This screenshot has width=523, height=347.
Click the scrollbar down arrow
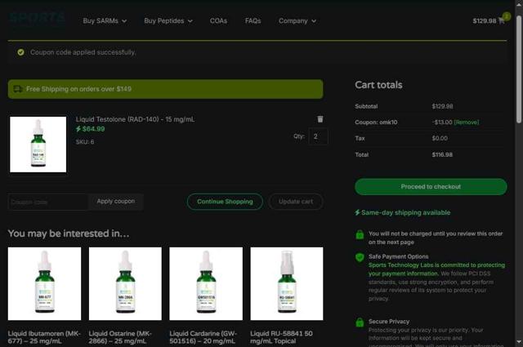coord(519,342)
